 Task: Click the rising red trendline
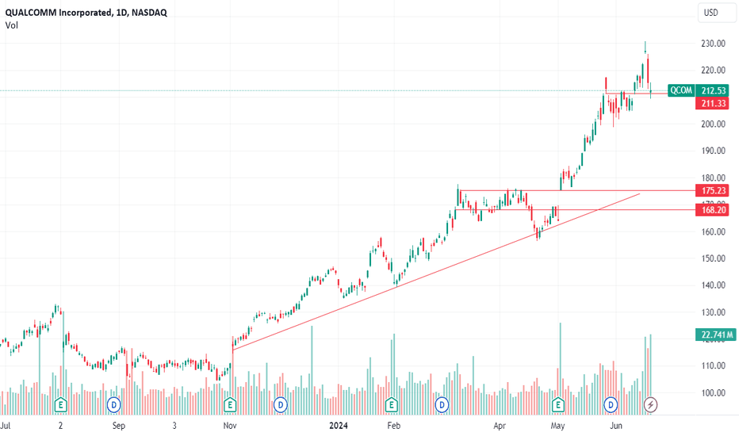436,271
